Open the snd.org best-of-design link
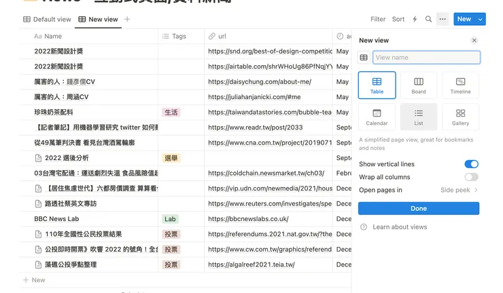The image size is (503, 293). point(270,52)
